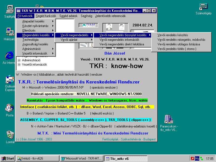Choose Vevői rendelés nézegetés, módosítás
The height and width of the screenshot is (162, 216).
(181, 40)
